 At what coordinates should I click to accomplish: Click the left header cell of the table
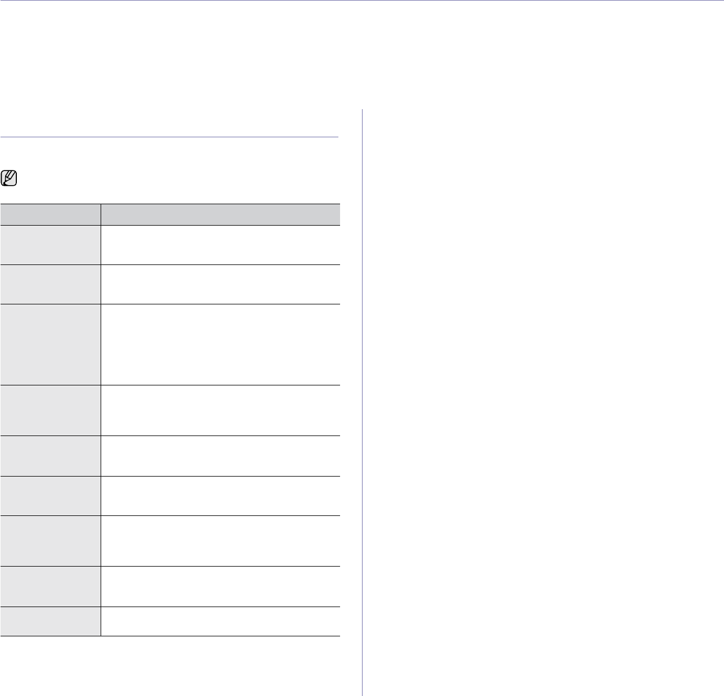coord(51,214)
